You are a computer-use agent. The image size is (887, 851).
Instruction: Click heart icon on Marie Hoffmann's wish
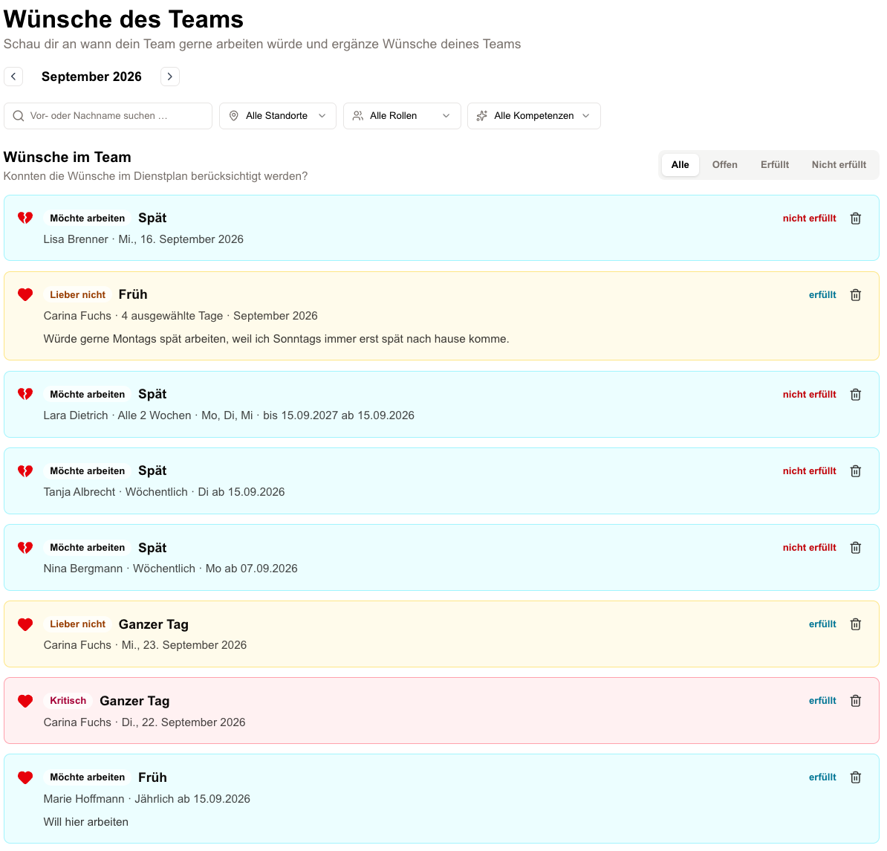[x=25, y=777]
